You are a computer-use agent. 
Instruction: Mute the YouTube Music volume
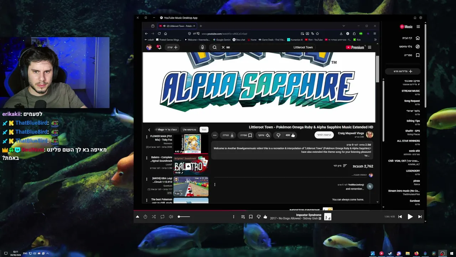[171, 217]
